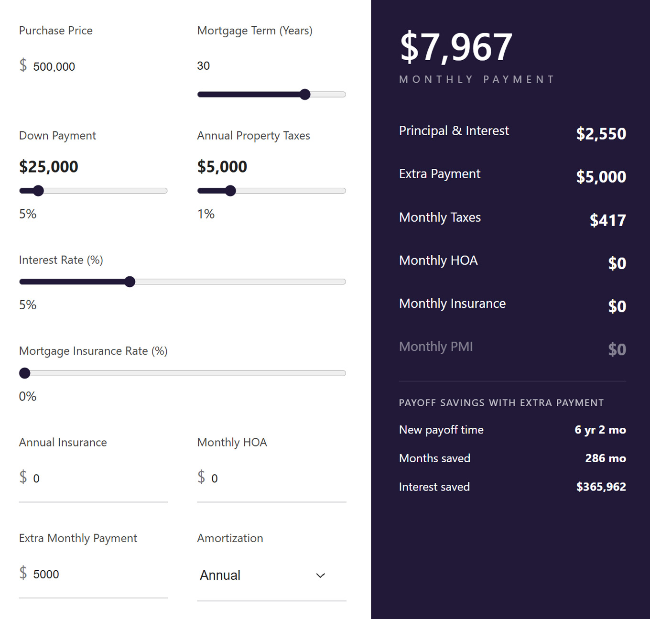Click the Annual Property Taxes slider handle
Image resolution: width=650 pixels, height=619 pixels.
[x=230, y=191]
